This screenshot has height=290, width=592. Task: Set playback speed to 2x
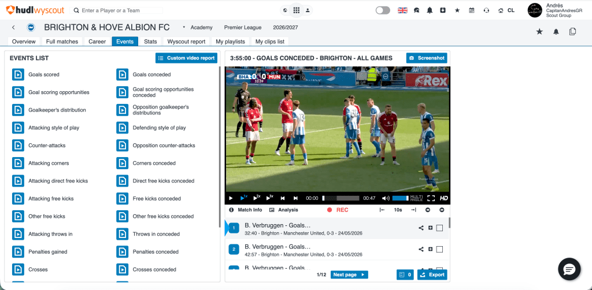[x=257, y=198]
